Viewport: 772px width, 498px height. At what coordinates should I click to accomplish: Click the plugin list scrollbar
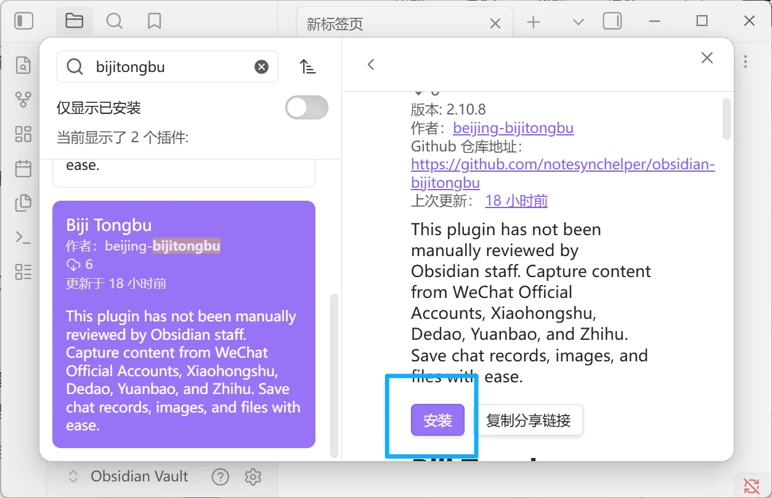335,376
